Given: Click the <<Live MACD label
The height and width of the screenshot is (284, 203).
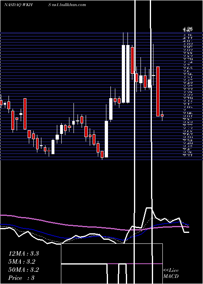Looking at the screenshot, I should click(171, 273).
